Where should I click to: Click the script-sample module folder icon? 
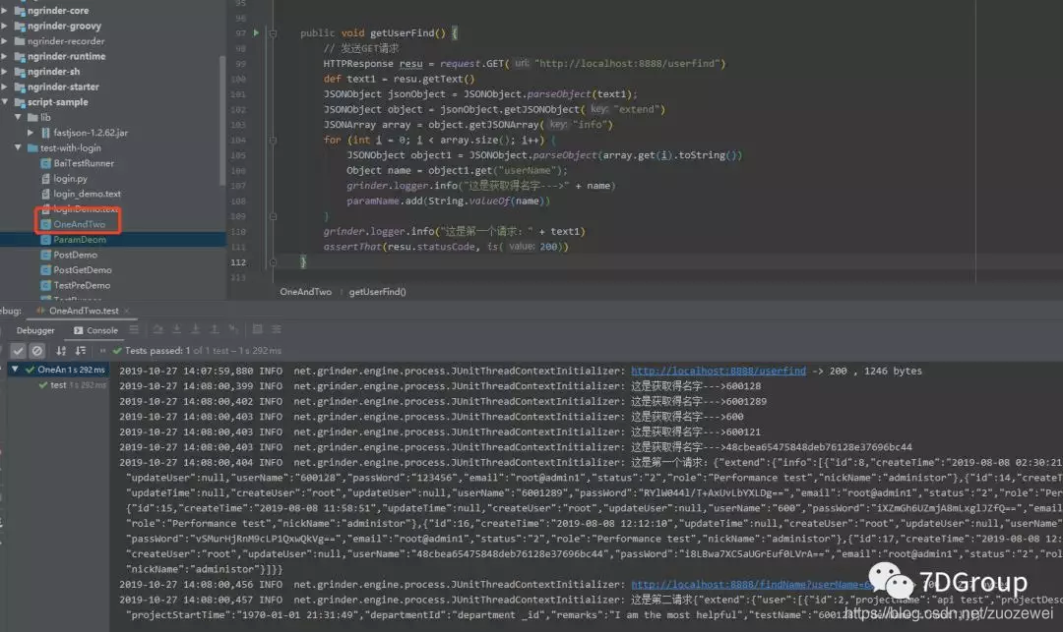pyautogui.click(x=20, y=102)
